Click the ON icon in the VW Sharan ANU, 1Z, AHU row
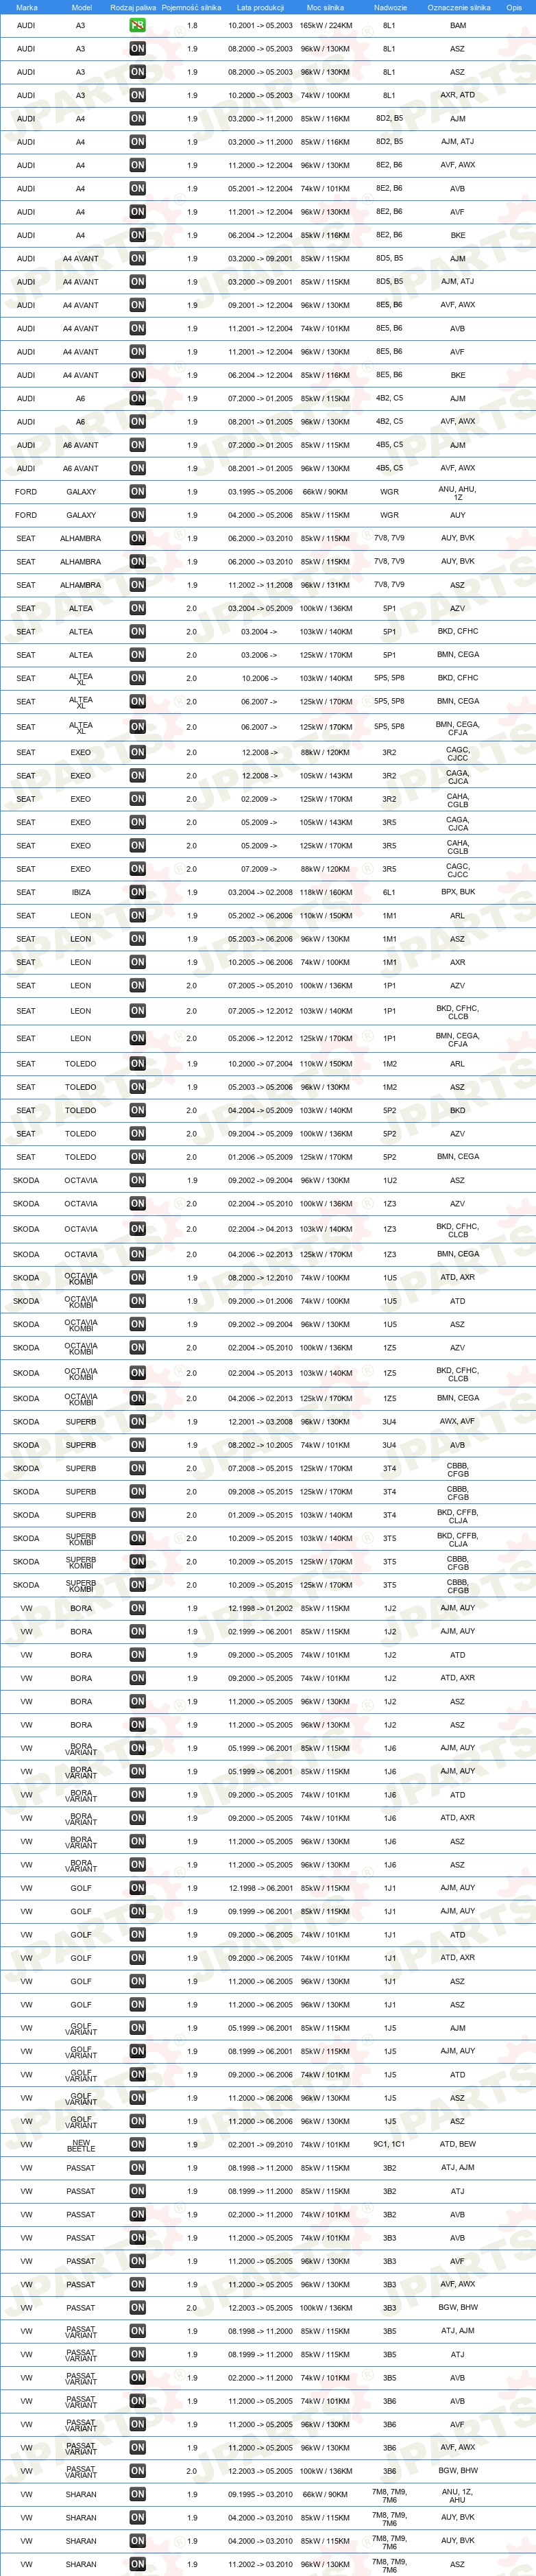Screen dimensions: 536x2576 tap(138, 2495)
